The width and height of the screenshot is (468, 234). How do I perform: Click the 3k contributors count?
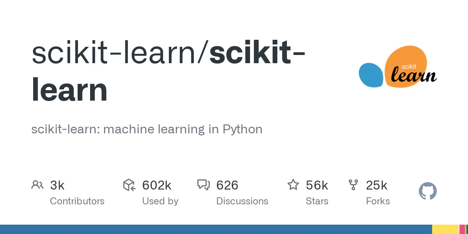[x=57, y=185]
